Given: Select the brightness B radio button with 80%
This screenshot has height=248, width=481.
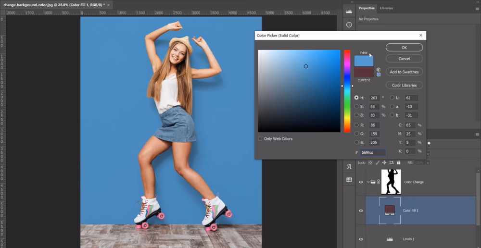Looking at the screenshot, I should (x=356, y=115).
